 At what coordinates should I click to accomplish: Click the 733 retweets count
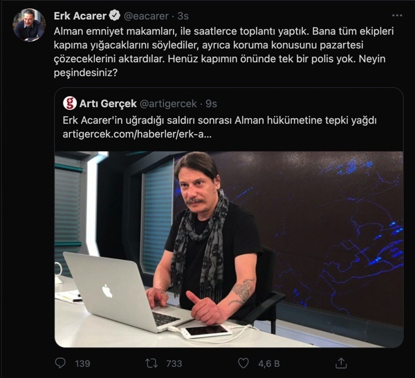(174, 363)
